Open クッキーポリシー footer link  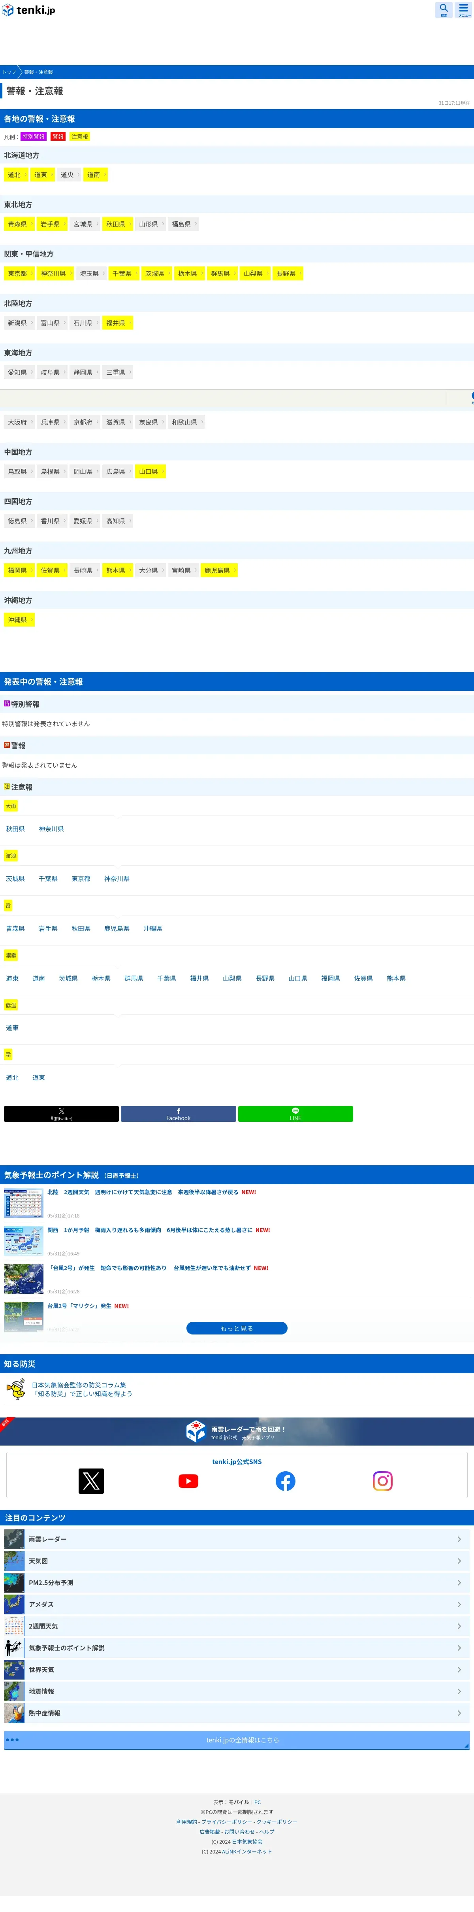click(x=276, y=1821)
